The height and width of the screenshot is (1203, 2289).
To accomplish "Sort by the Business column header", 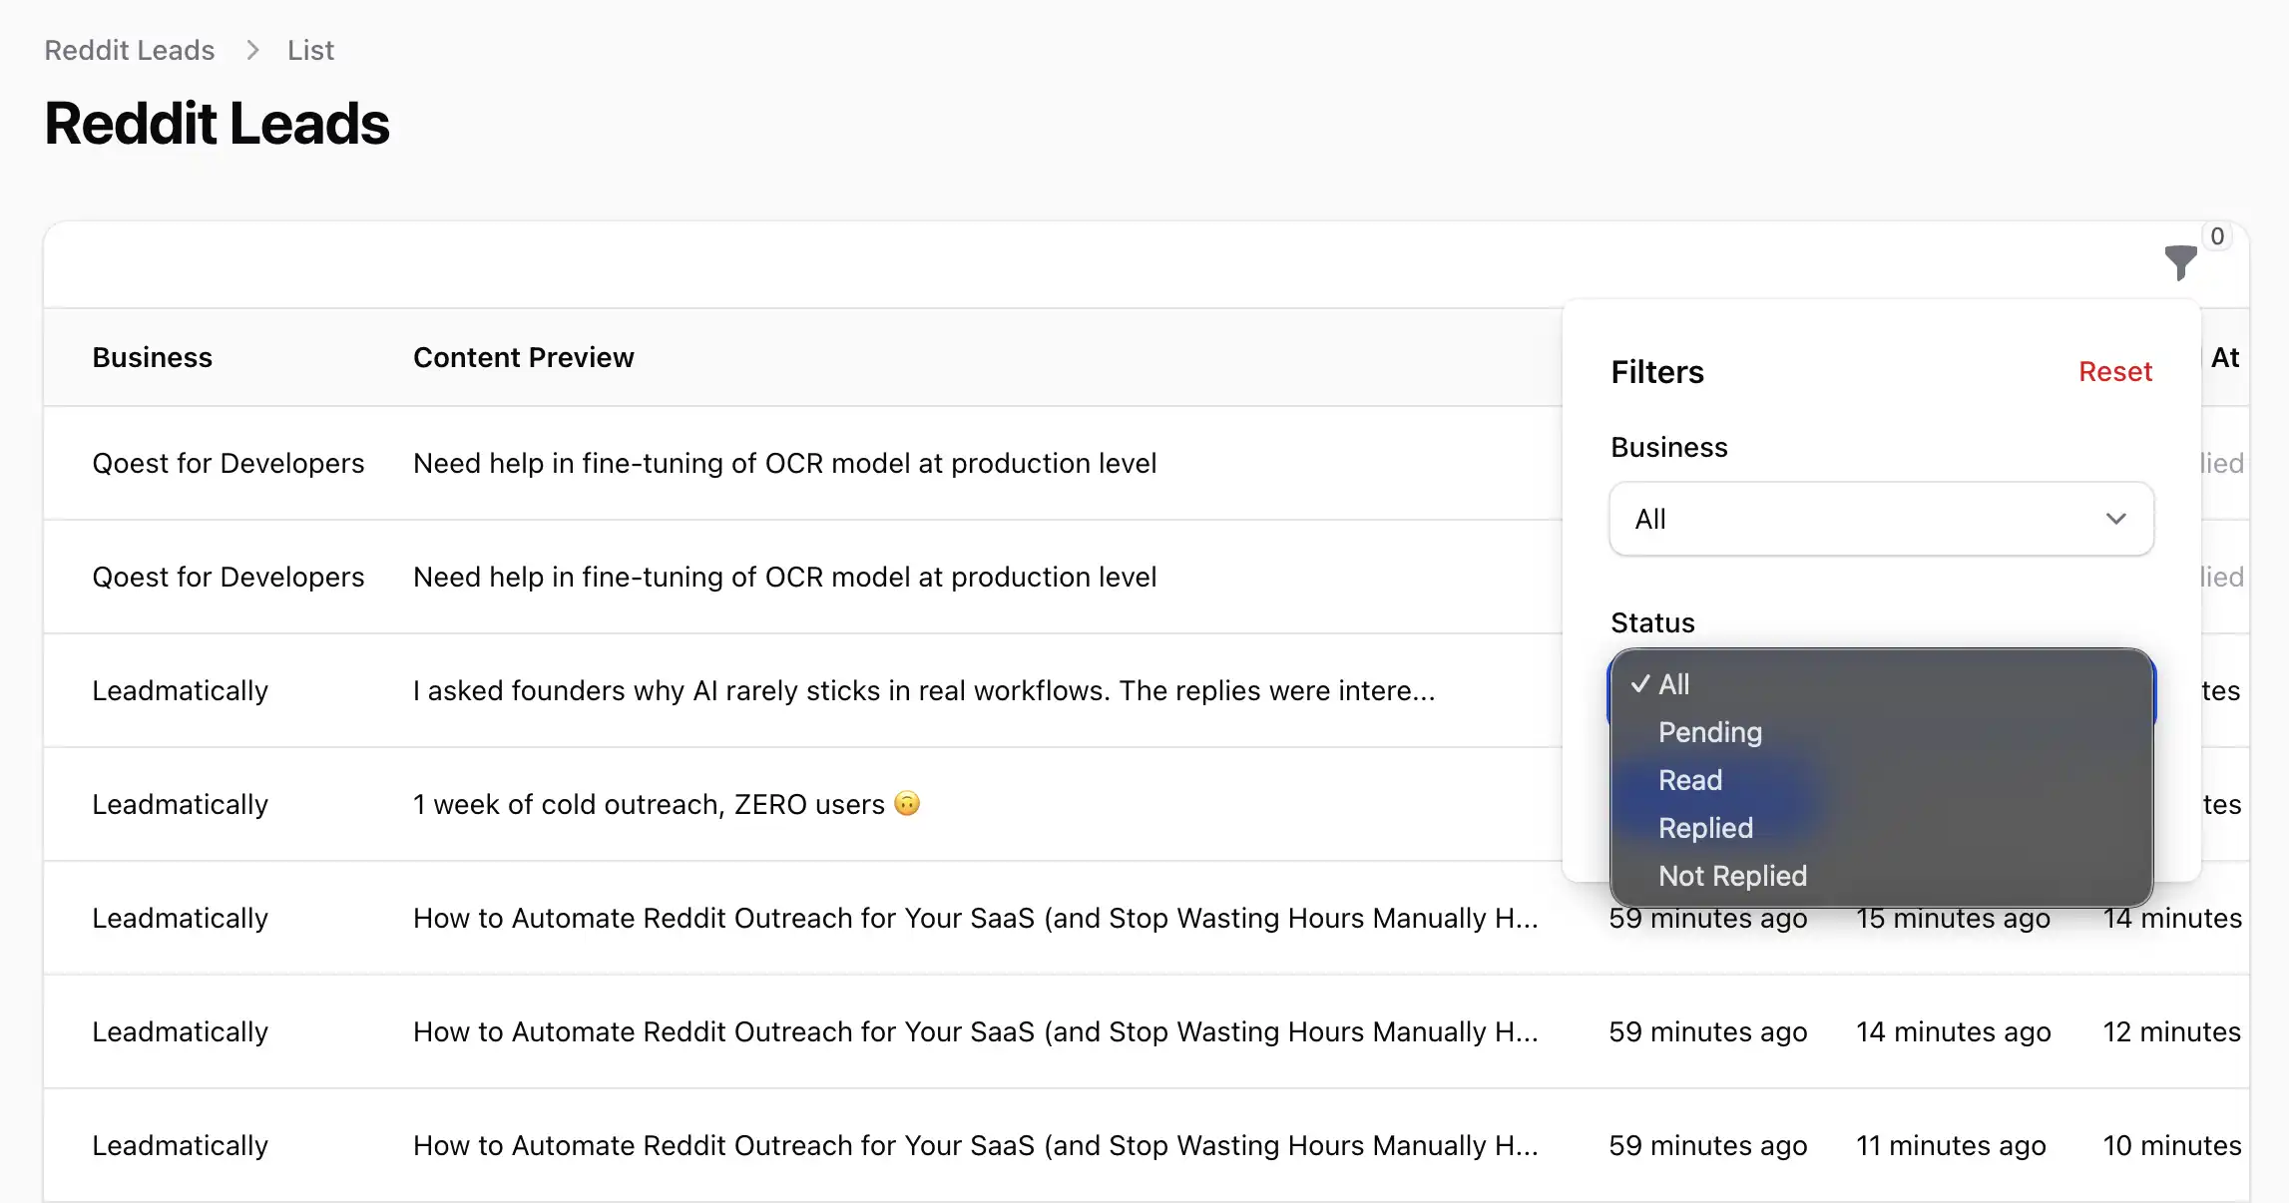I will click(x=152, y=357).
